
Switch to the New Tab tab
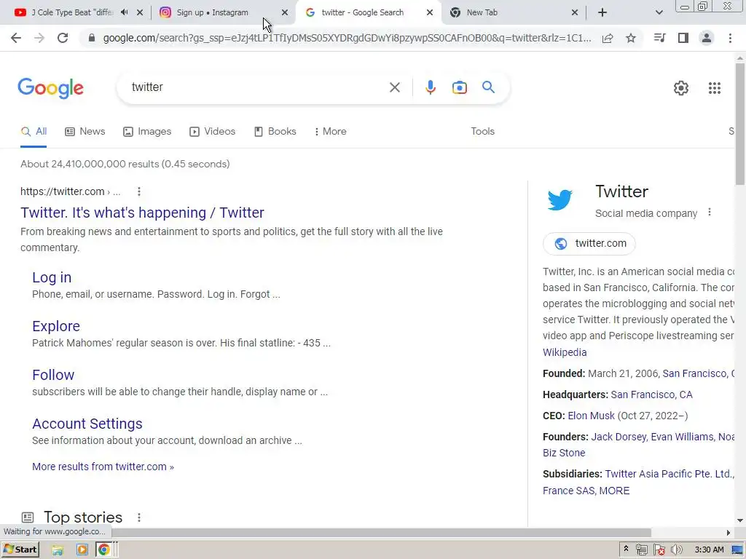[482, 12]
